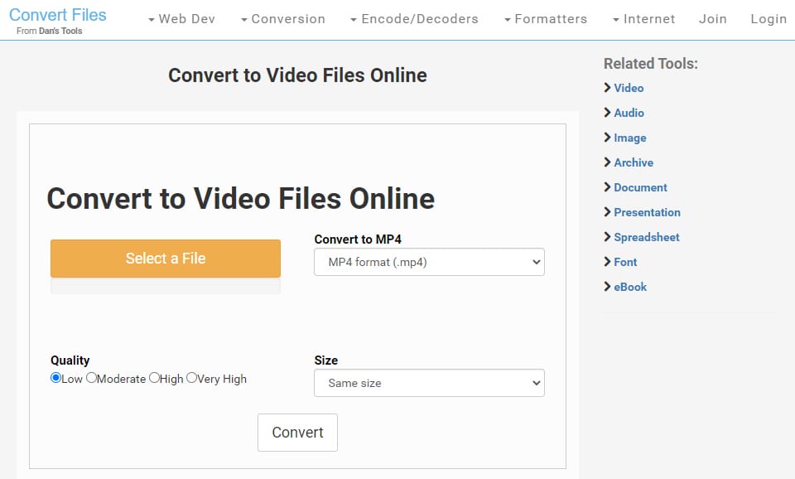This screenshot has width=795, height=479.
Task: Set quality to Very High
Action: click(191, 378)
